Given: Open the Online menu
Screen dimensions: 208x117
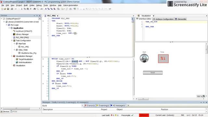Looking at the screenshot, I should point(32,5).
